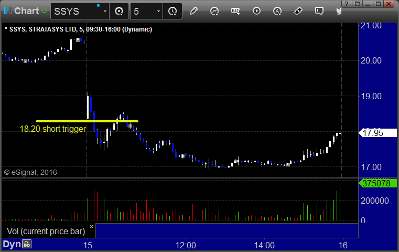
Task: Click the 375078 volume value marker
Action: (378, 183)
